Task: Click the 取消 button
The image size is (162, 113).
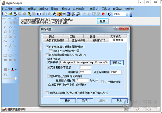Action: [85, 101]
